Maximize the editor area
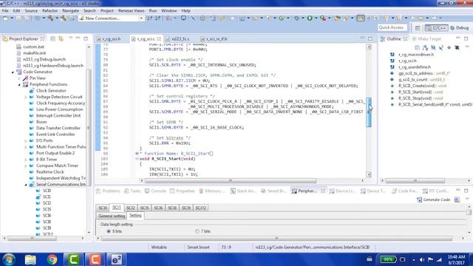Viewport: 473px width, 266px height. click(x=370, y=38)
